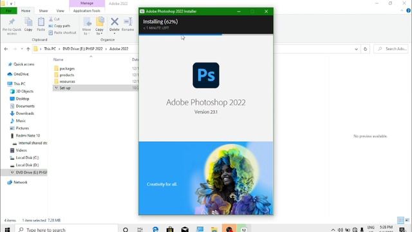Screen dimensions: 412x232
Task: Open the Windows Start menu
Action: click(7, 229)
